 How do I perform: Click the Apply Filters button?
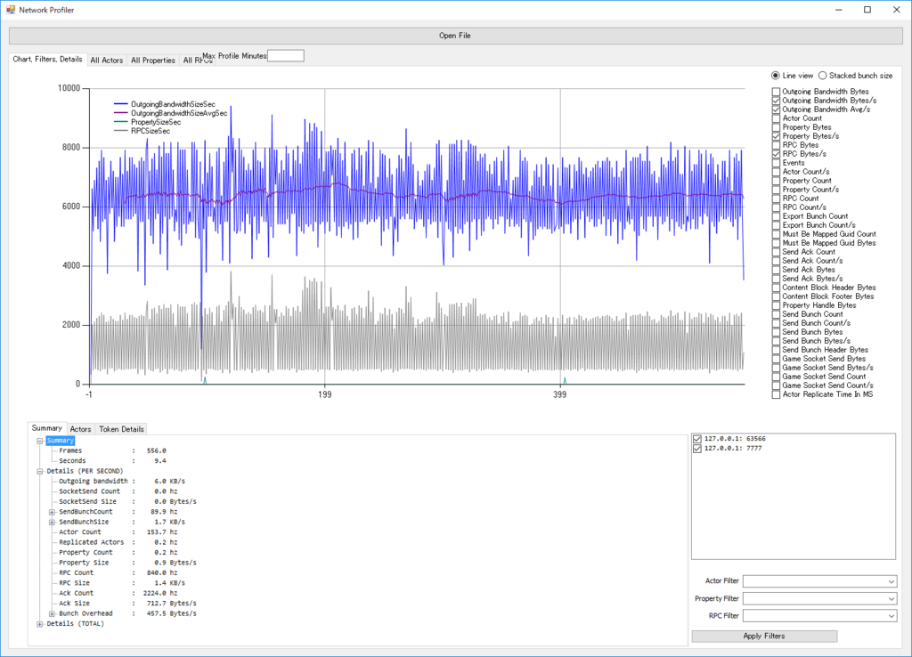[764, 636]
